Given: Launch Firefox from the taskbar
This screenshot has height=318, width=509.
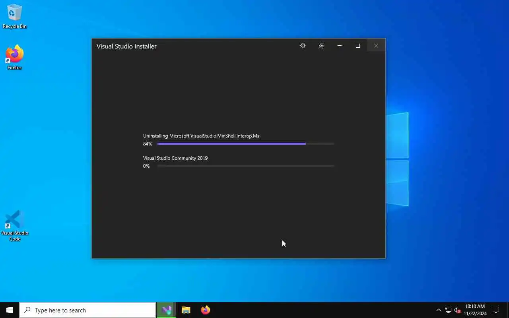Looking at the screenshot, I should click(205, 310).
